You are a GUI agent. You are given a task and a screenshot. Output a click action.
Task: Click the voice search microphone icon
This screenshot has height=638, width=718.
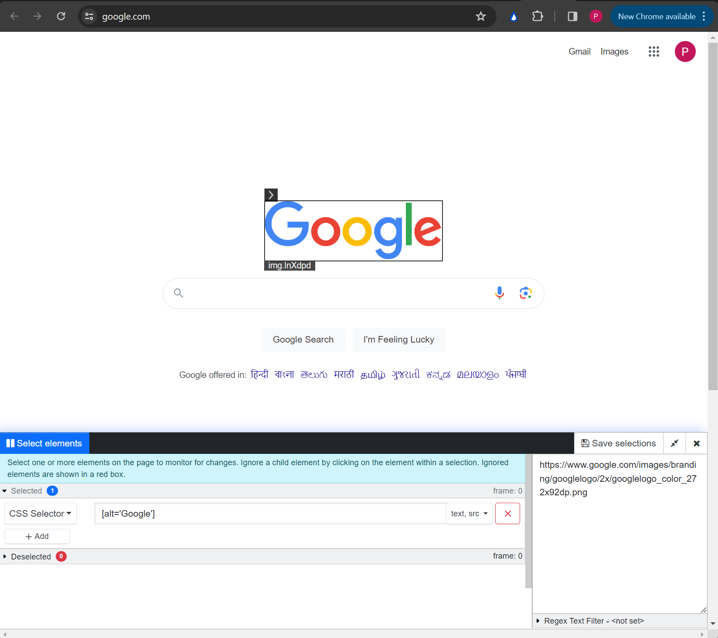tap(499, 293)
